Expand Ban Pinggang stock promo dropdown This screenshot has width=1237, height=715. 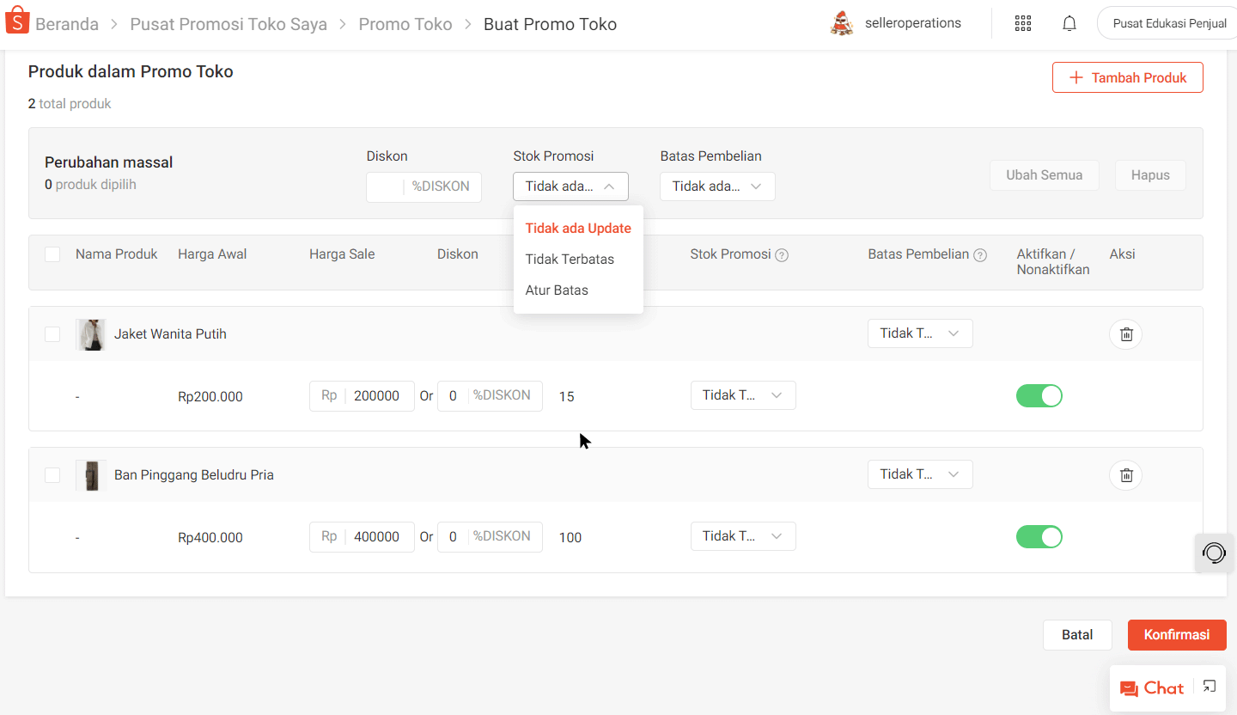[743, 537]
